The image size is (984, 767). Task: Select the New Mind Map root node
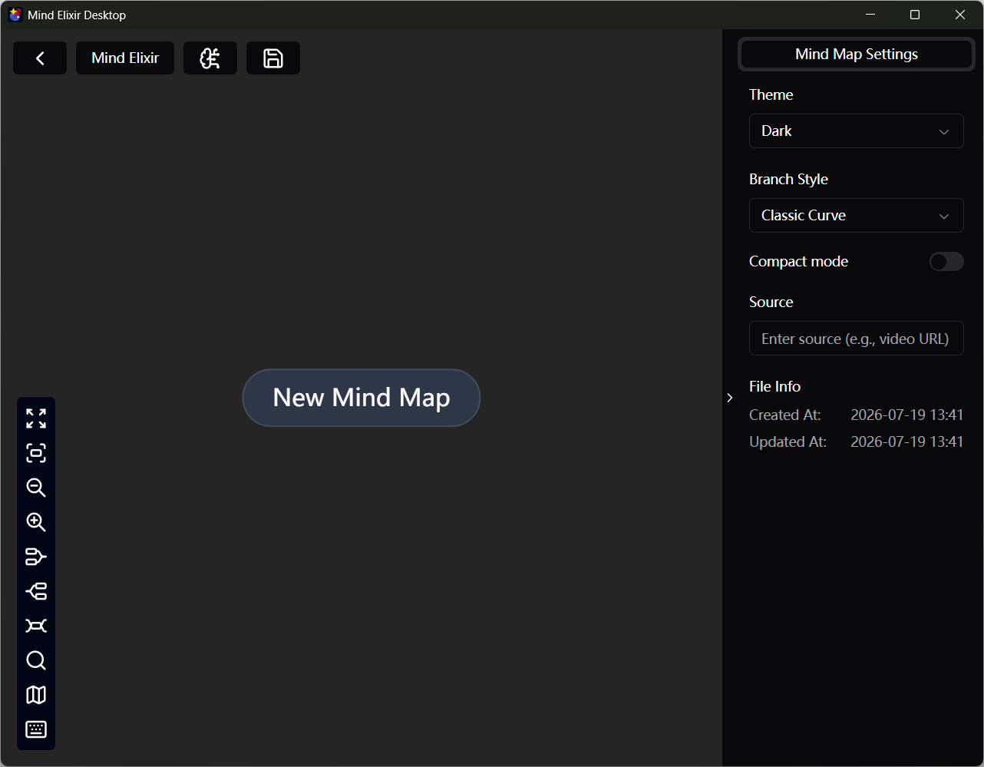click(x=362, y=398)
